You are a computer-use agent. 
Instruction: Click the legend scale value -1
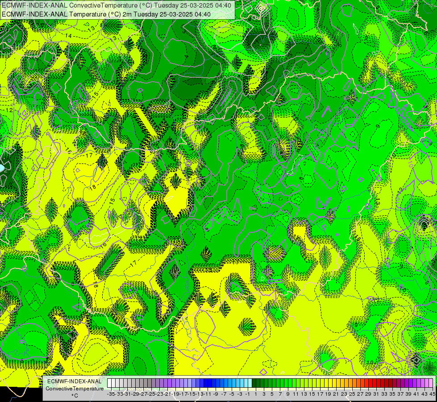point(247,394)
